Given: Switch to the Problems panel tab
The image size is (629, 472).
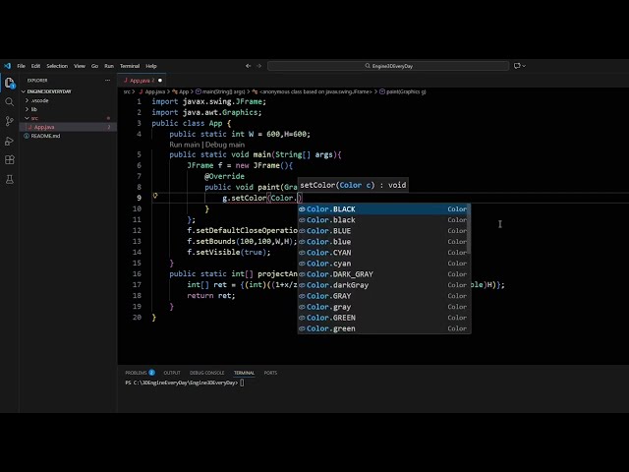Looking at the screenshot, I should coord(140,373).
